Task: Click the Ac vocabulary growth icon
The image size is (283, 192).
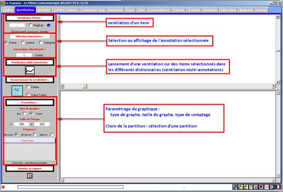Action: [x=17, y=91]
